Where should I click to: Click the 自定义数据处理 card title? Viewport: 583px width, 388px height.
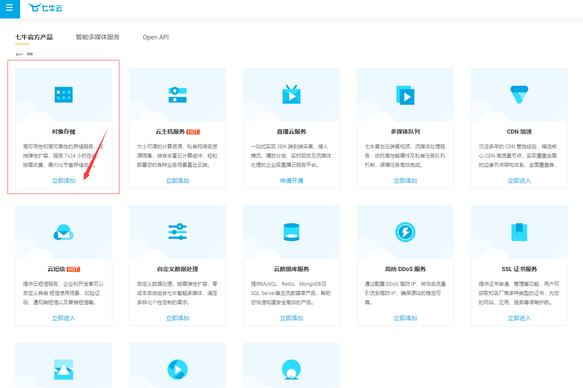178,269
